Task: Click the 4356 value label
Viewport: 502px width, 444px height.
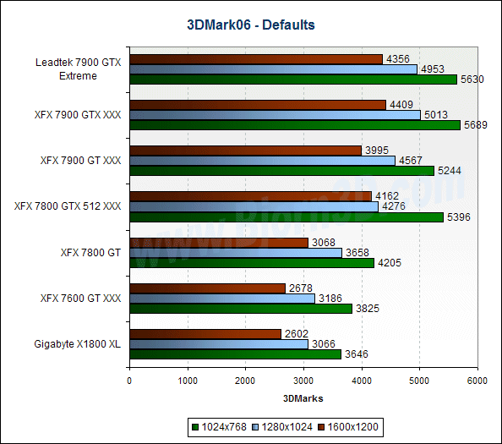Action: tap(398, 59)
